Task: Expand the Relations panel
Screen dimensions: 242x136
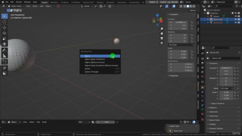Action: click(213, 108)
